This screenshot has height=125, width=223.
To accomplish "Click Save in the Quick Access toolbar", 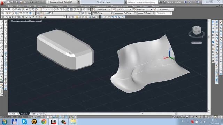I will (x=17, y=2).
